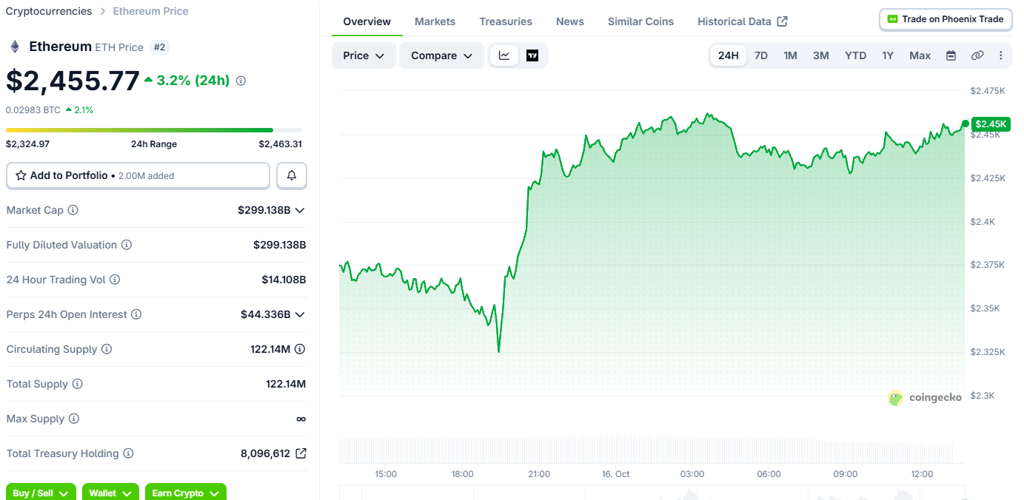Click the 16. Oct date axis label
This screenshot has height=500, width=1024.
point(615,474)
